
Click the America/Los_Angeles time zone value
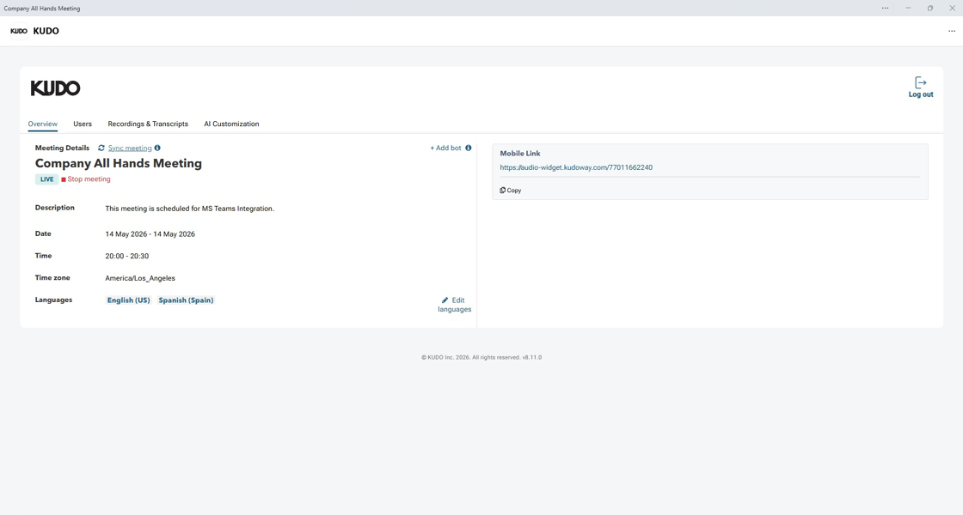tap(140, 278)
